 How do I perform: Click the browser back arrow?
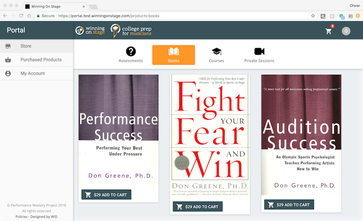click(5, 16)
